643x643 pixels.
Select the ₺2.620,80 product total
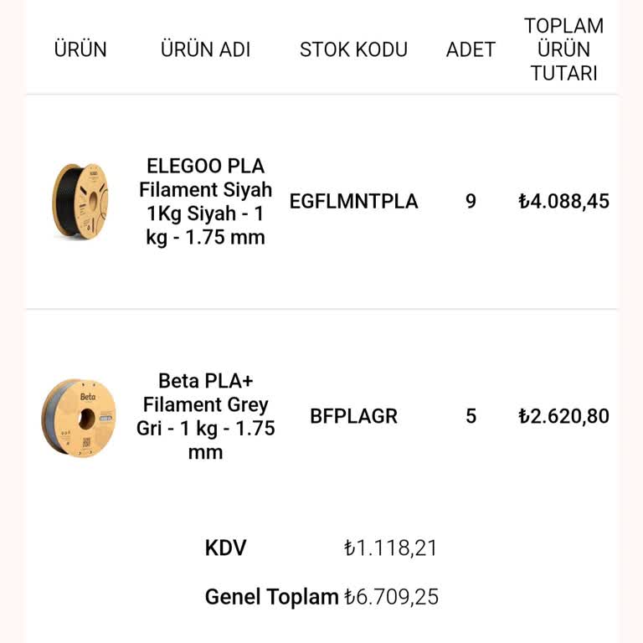(563, 416)
